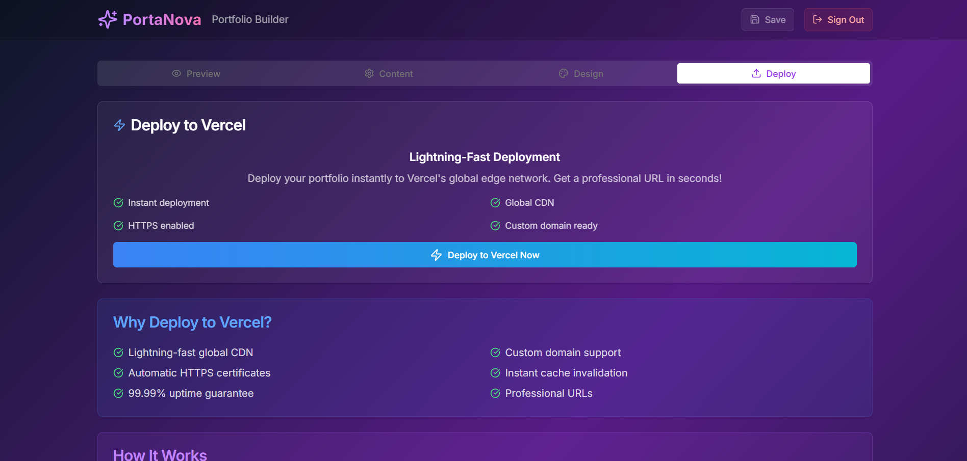Click the checkmark beside Custom domain support
The height and width of the screenshot is (461, 967).
495,352
